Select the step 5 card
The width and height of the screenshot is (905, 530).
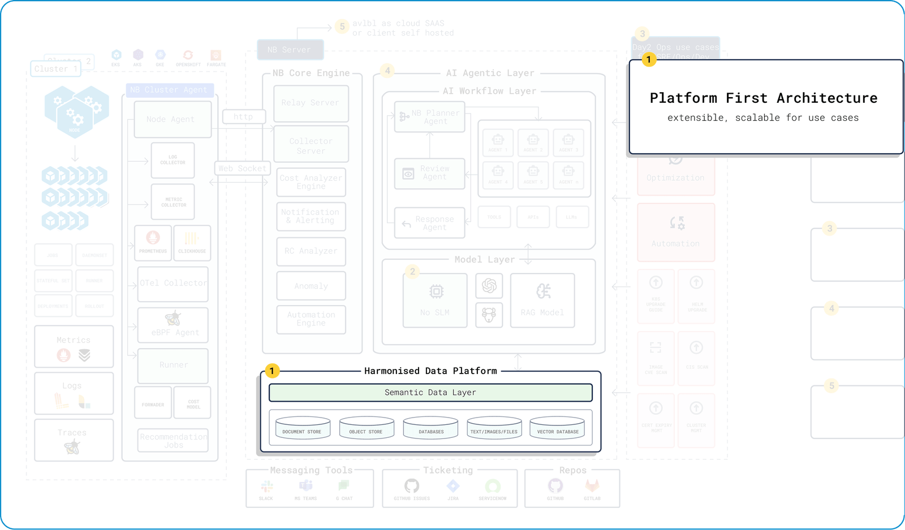857,412
